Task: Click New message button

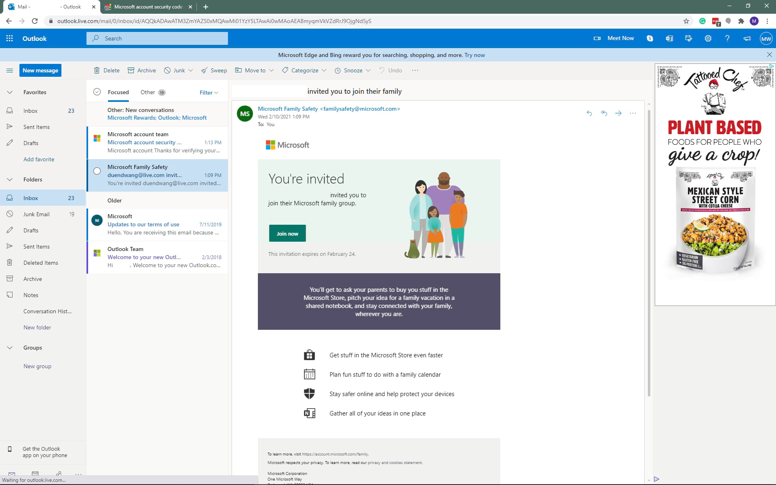Action: coord(40,70)
